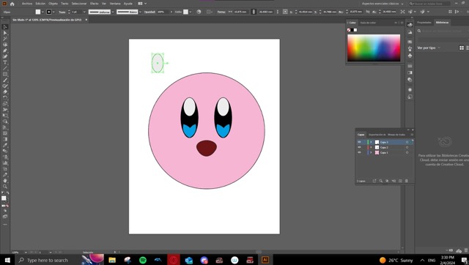Select the black swatch in Color panel
This screenshot has height=265, width=469.
352,30
